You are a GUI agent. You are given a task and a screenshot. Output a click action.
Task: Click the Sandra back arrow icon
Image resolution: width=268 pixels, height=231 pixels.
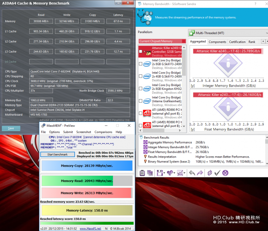[192, 173]
